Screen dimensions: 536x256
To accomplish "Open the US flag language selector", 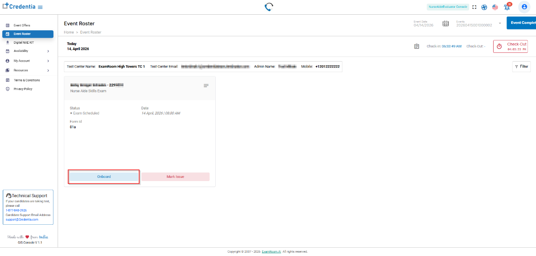I will [495, 7].
